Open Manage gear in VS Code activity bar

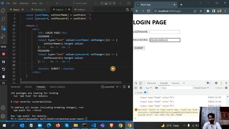tap(3, 116)
